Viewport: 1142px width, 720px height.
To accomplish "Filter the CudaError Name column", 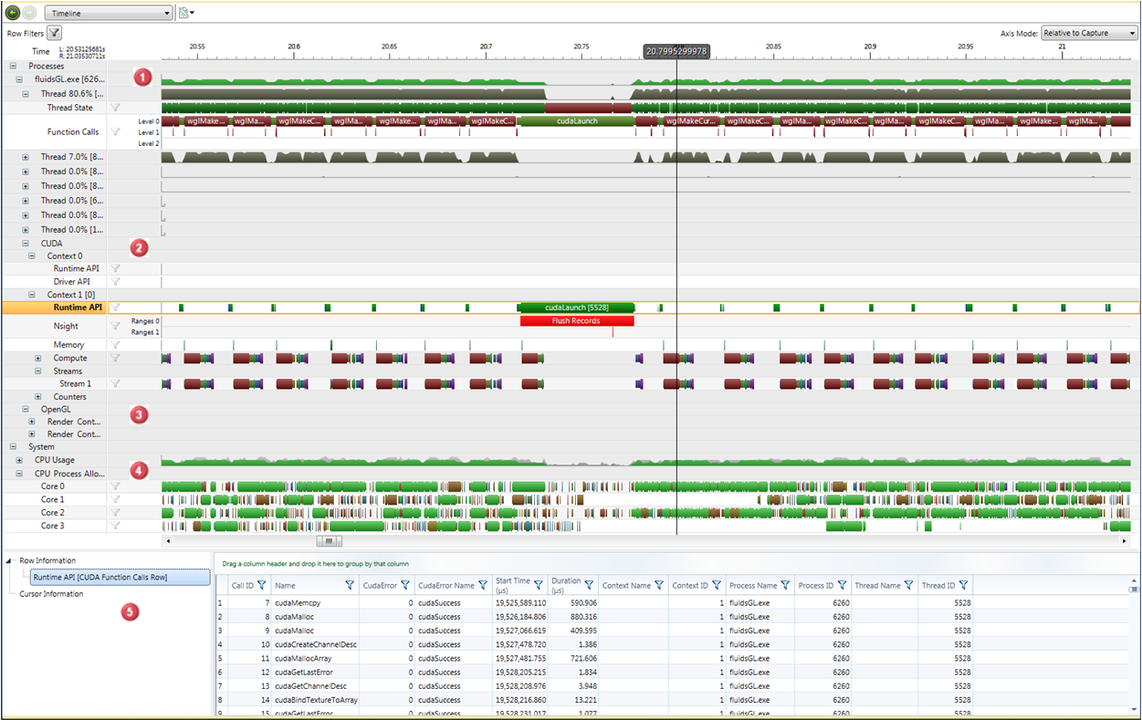I will coord(483,585).
